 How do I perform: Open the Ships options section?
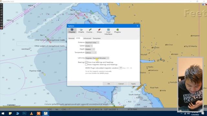pos(99,31)
